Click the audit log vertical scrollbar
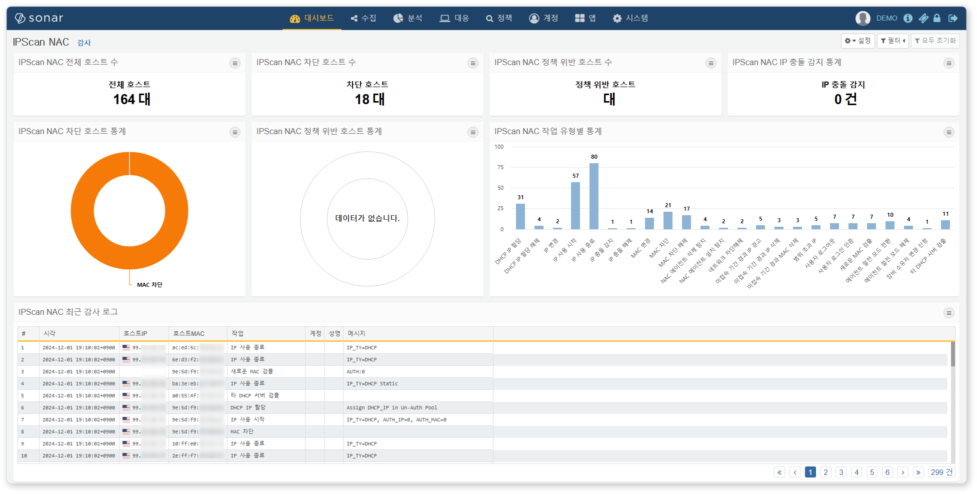Viewport: 977px width, 494px height. point(952,354)
